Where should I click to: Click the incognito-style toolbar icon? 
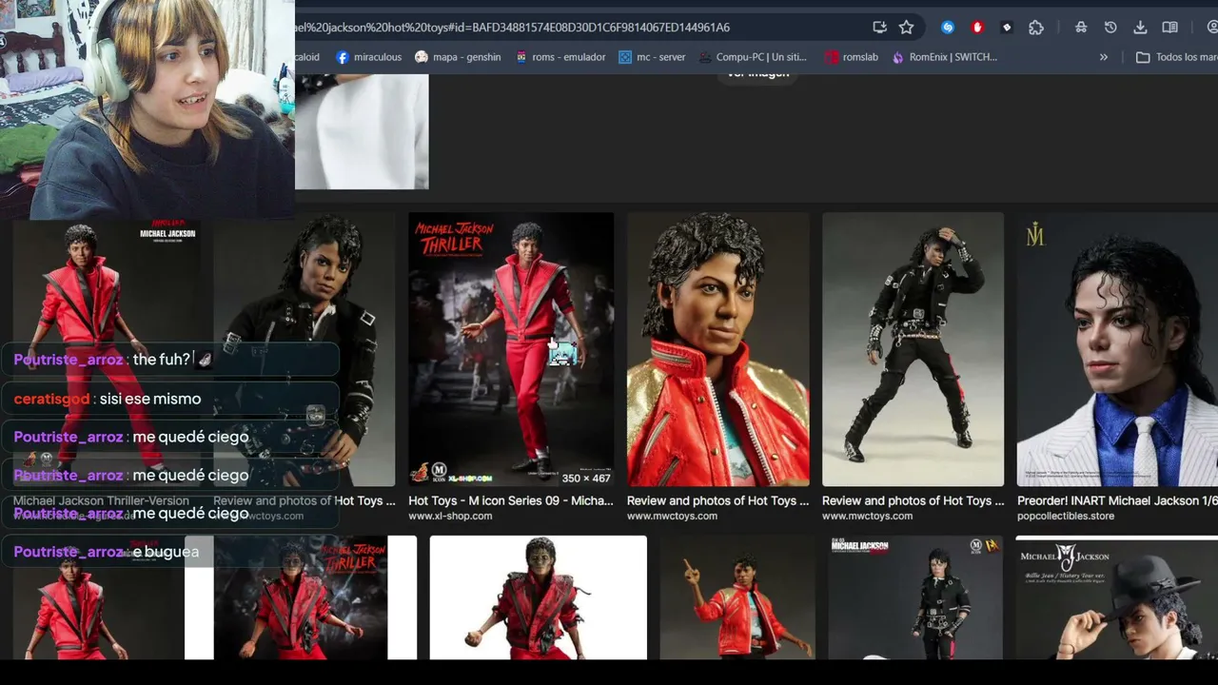click(x=1081, y=28)
